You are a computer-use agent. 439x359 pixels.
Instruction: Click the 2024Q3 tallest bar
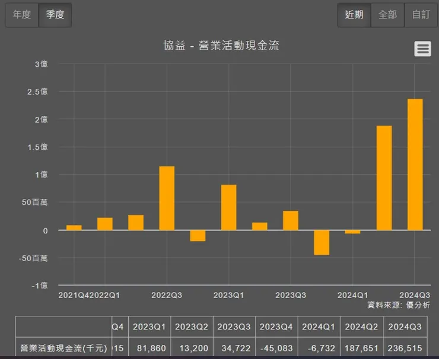tap(415, 165)
